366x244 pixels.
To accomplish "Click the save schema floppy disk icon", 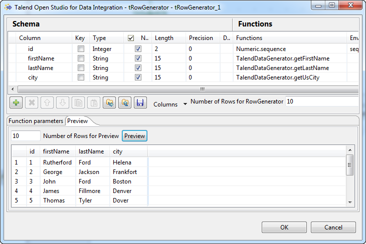I will 140,102.
